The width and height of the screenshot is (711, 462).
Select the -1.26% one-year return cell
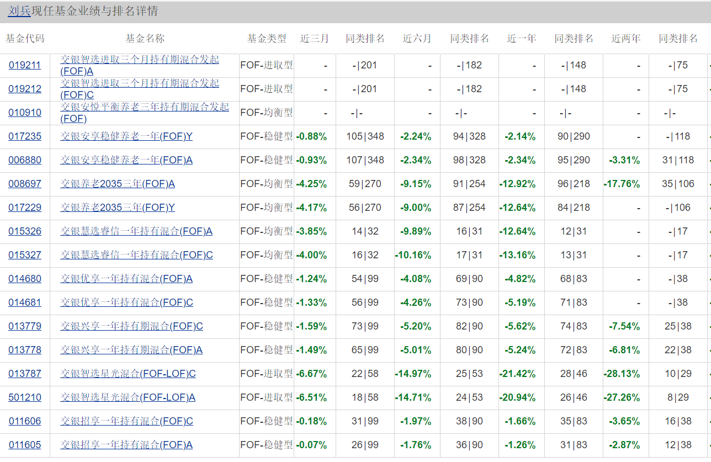point(520,445)
